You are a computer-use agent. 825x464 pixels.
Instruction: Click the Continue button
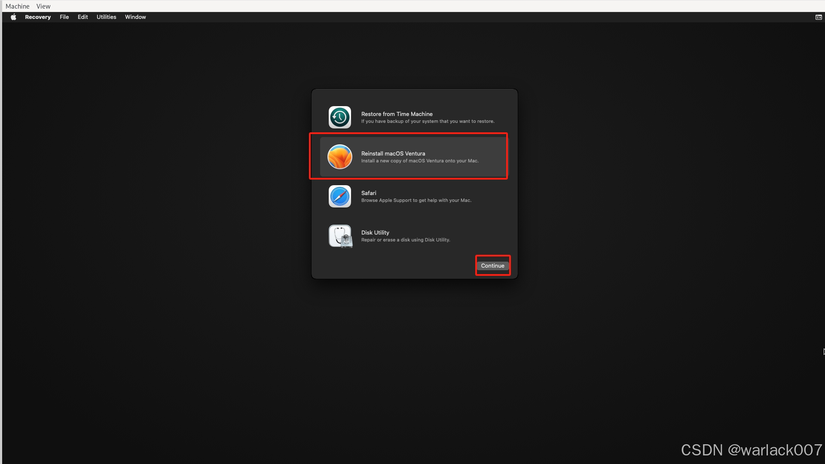493,266
